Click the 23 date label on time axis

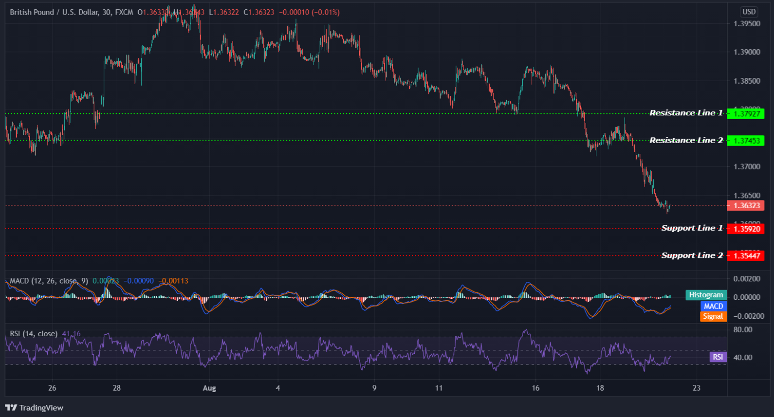[x=697, y=388]
